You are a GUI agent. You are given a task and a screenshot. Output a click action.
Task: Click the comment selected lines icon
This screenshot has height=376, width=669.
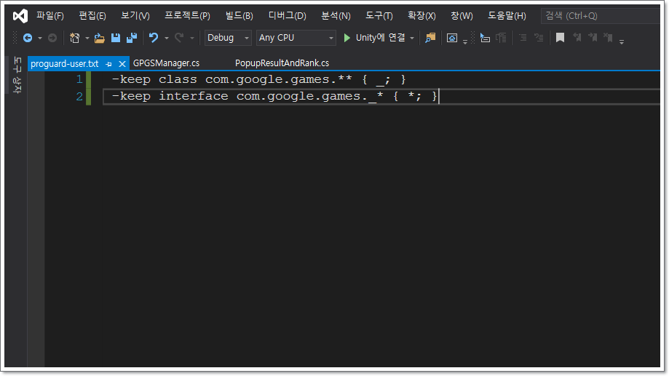tap(485, 38)
